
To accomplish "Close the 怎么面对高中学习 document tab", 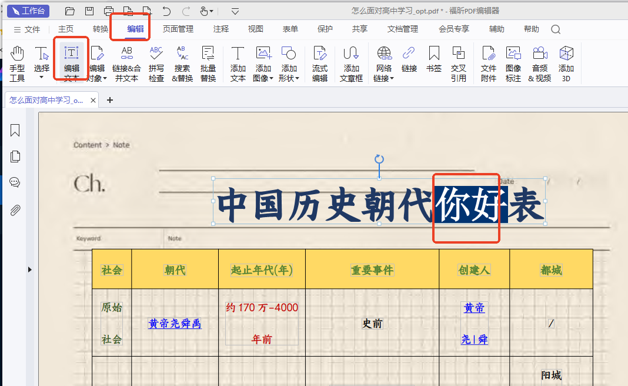I will (x=93, y=100).
